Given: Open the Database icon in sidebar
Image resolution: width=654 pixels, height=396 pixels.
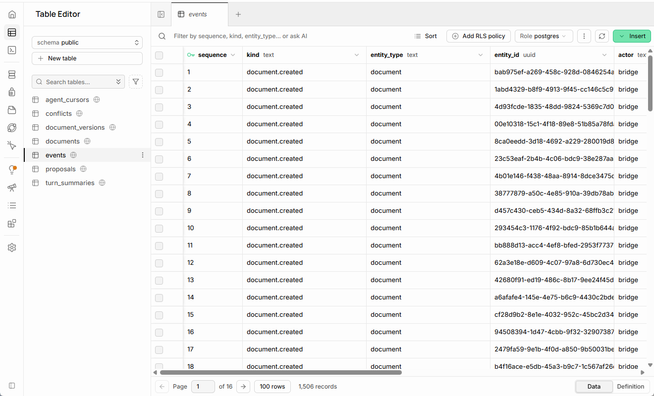Looking at the screenshot, I should (12, 75).
